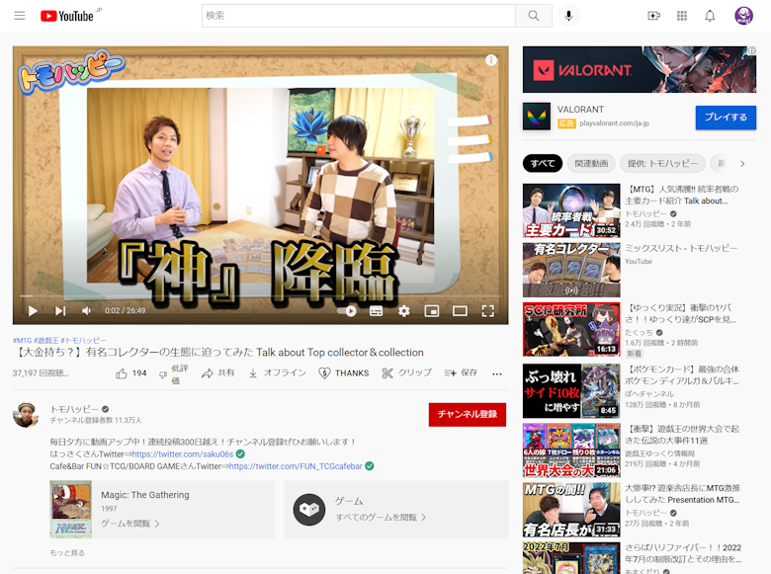Image resolution: width=771 pixels, height=574 pixels.
Task: Open トモハッピー channel avatar
Action: 26,414
